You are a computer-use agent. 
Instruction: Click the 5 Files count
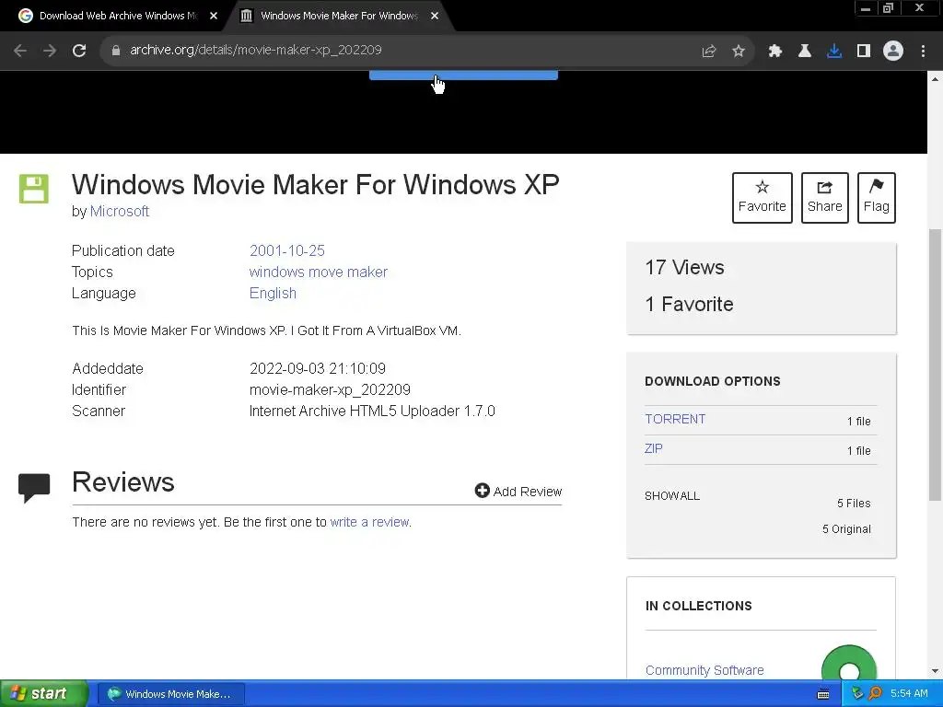854,504
